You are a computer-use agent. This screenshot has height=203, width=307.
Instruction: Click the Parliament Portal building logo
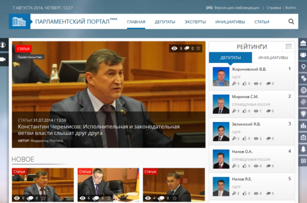coord(19,21)
